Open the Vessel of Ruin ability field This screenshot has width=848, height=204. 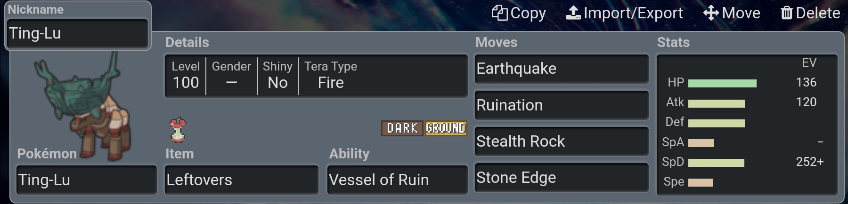[x=397, y=180]
